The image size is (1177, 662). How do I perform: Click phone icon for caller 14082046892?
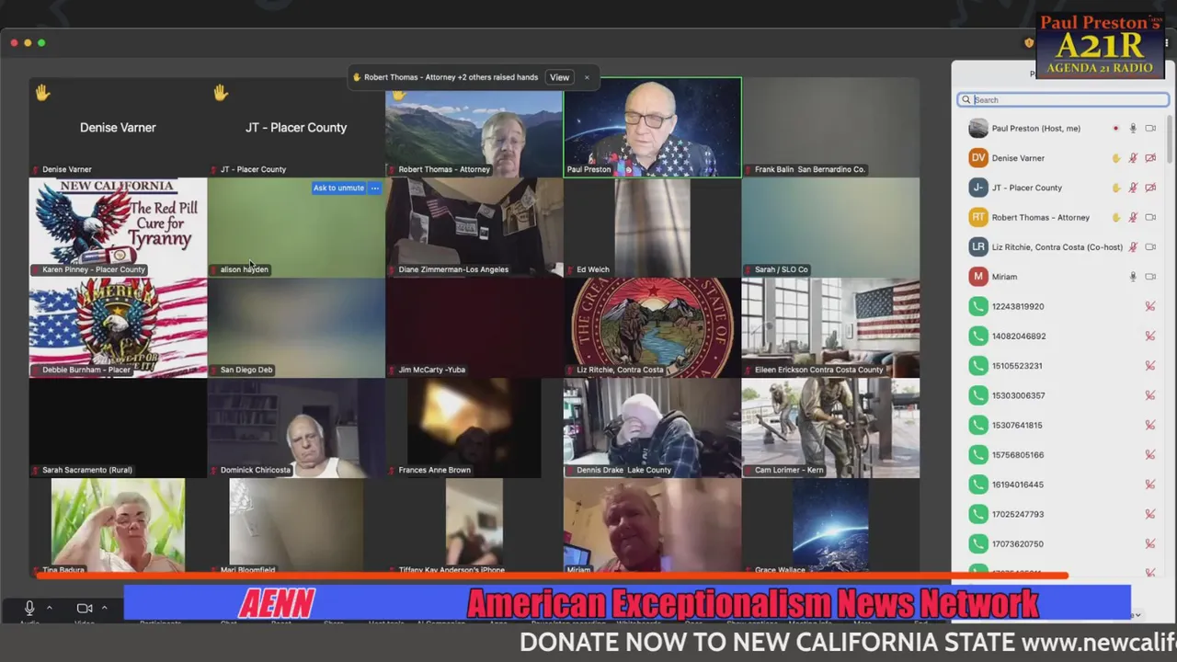click(x=978, y=337)
